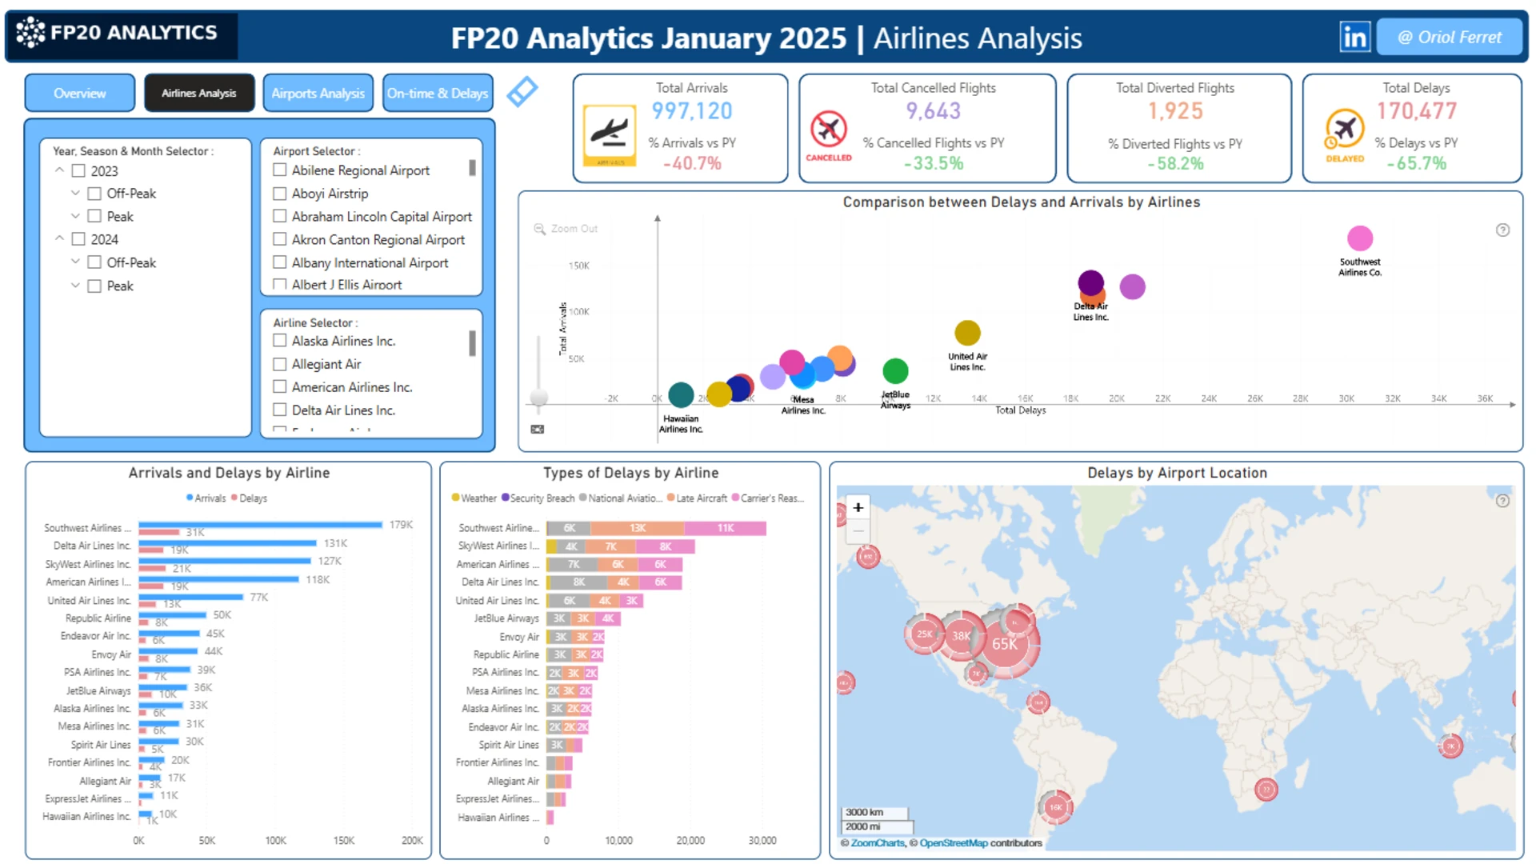This screenshot has height=864, width=1536.
Task: Click the scatter chart reset view icon
Action: pyautogui.click(x=538, y=430)
